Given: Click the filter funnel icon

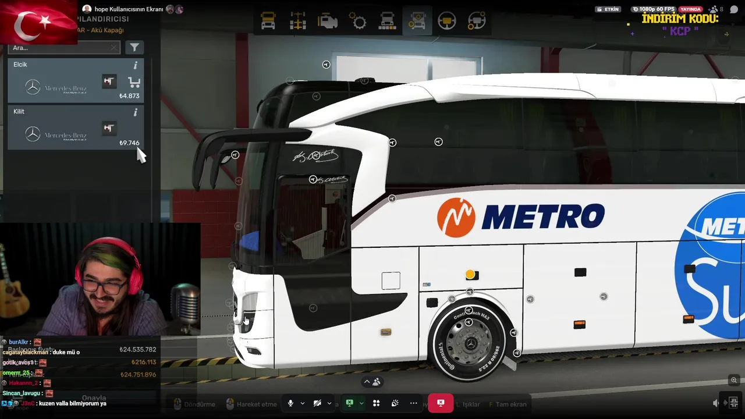Looking at the screenshot, I should (134, 48).
